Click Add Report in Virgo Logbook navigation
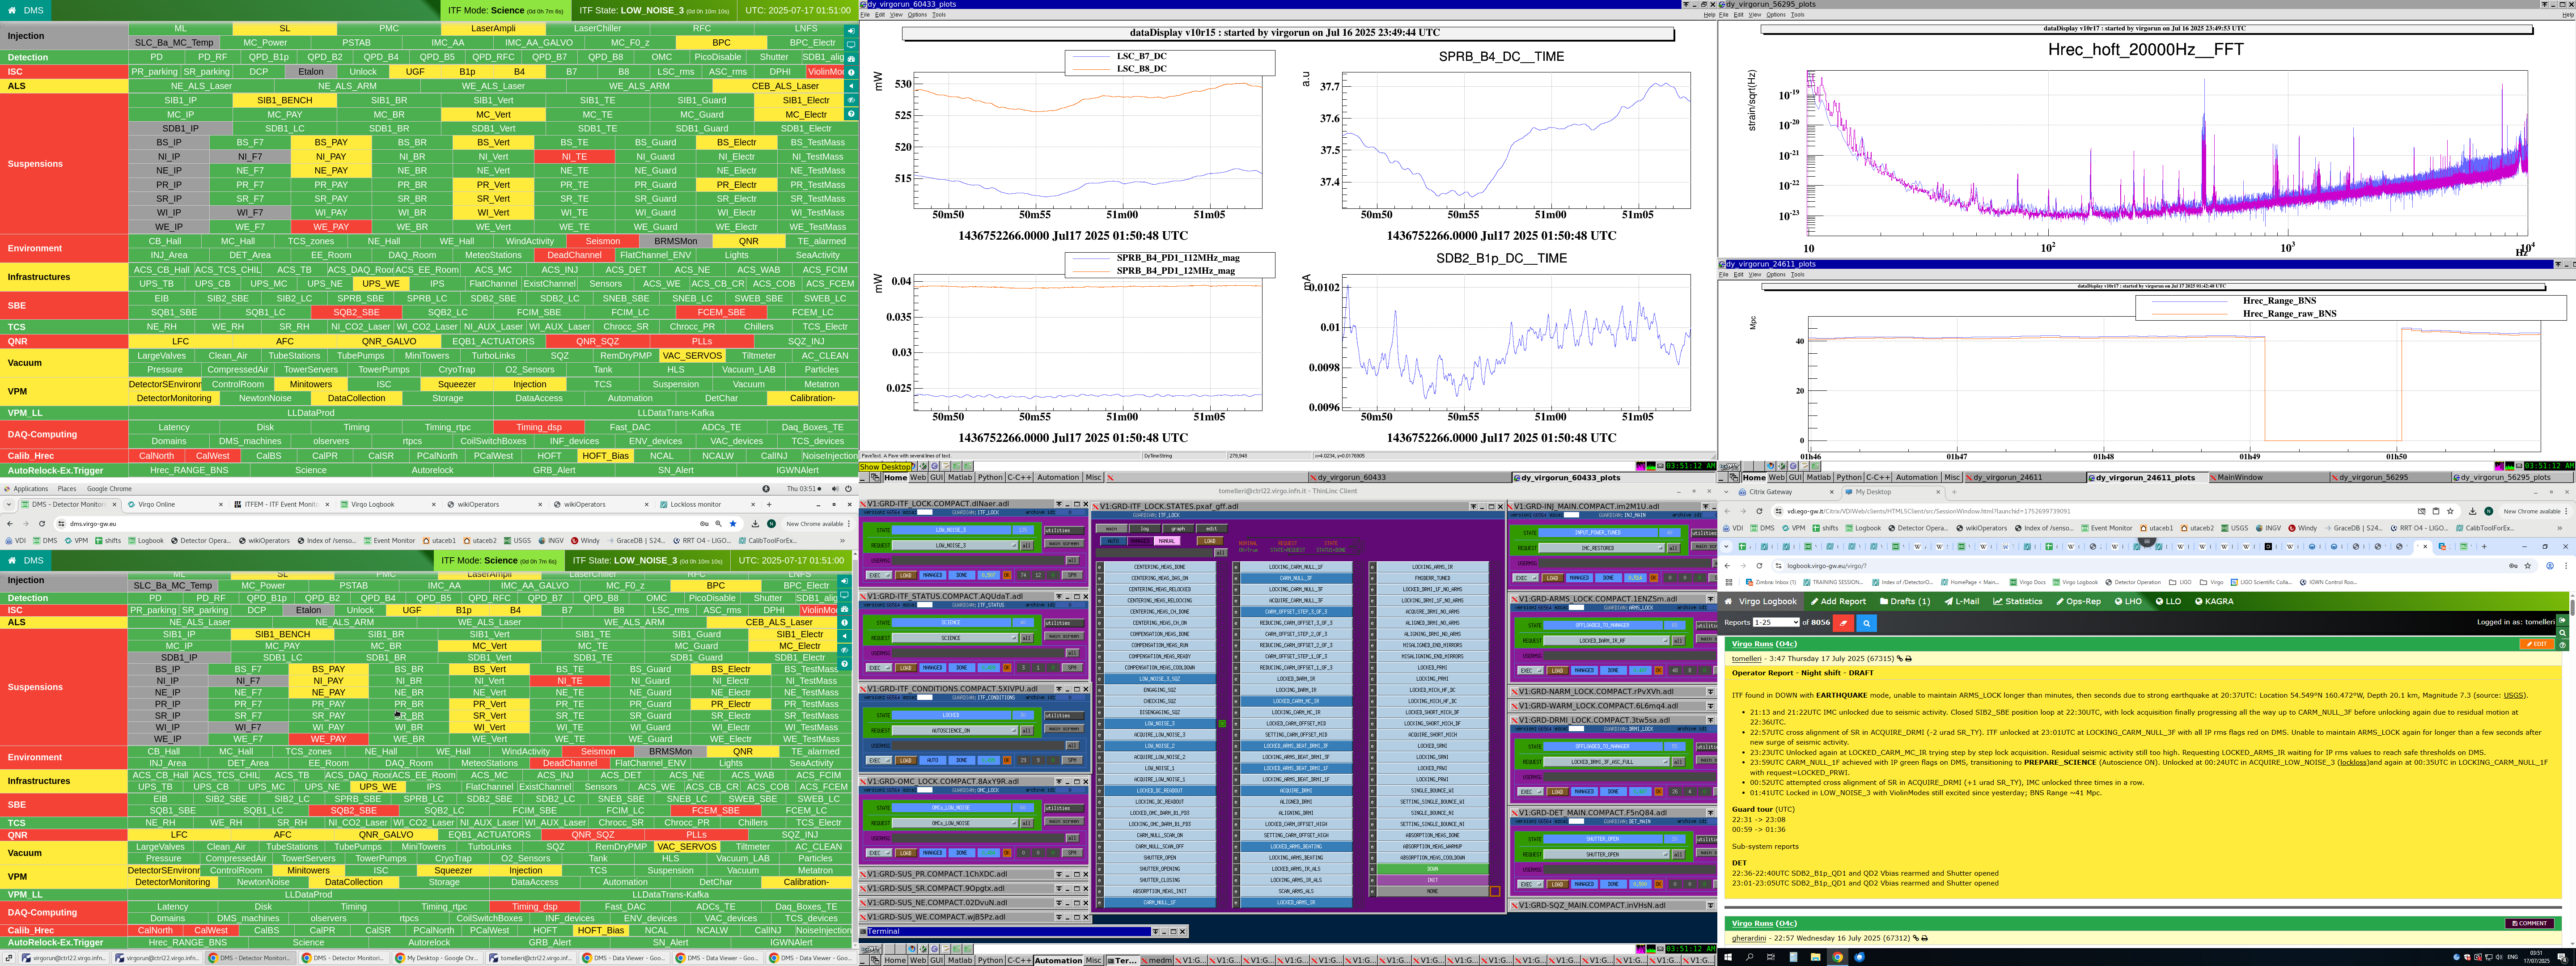Screen dimensions: 2576x966 pos(1838,602)
